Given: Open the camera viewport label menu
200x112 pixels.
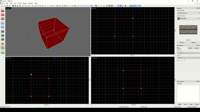Looking at the screenshot, I should [x=8, y=8].
